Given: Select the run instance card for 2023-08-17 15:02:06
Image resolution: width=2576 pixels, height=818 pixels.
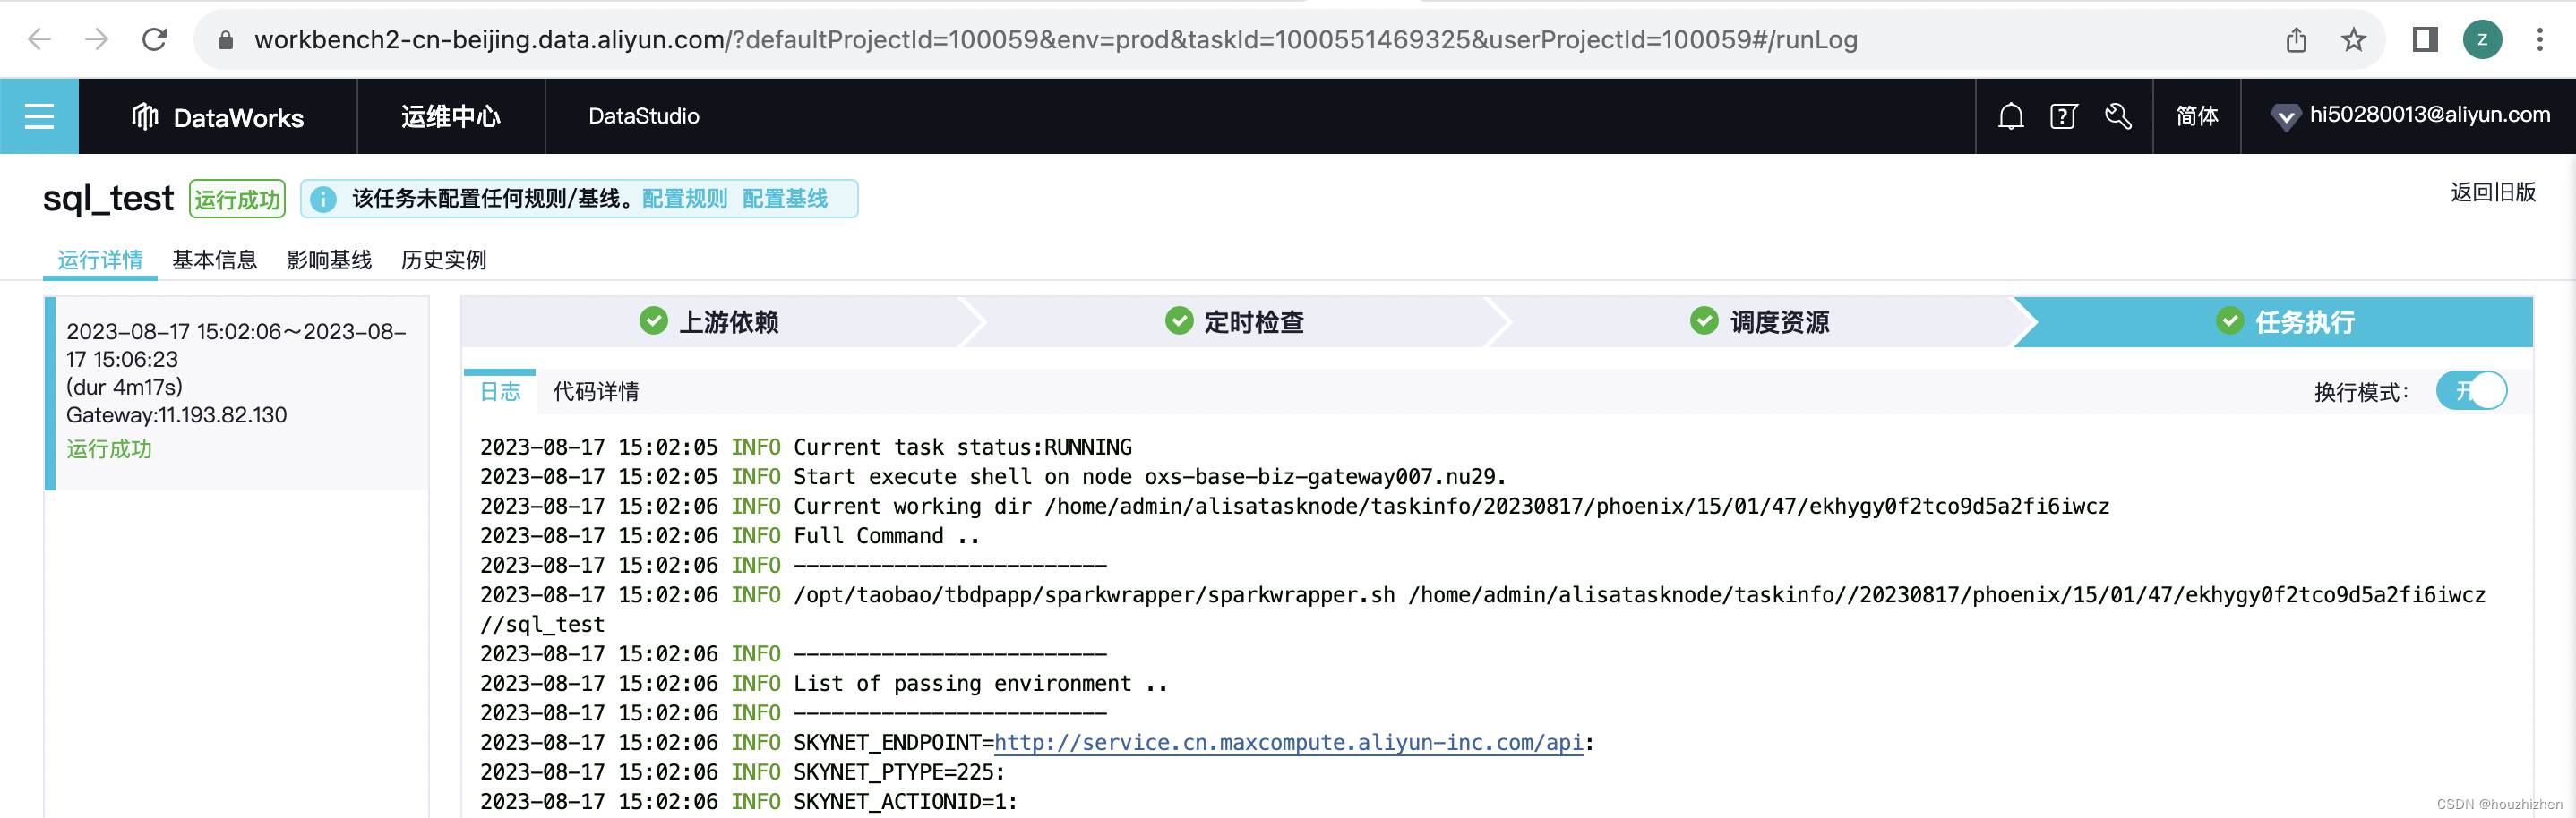Looking at the screenshot, I should [x=237, y=393].
